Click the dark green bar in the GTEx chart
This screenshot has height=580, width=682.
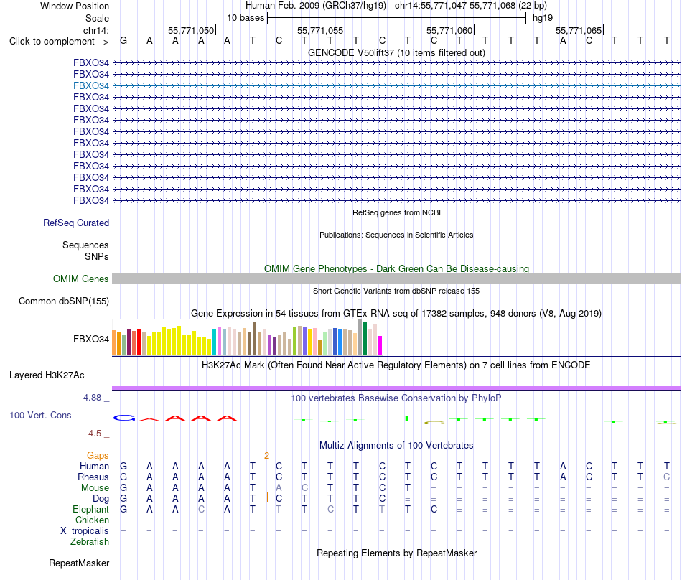[365, 338]
